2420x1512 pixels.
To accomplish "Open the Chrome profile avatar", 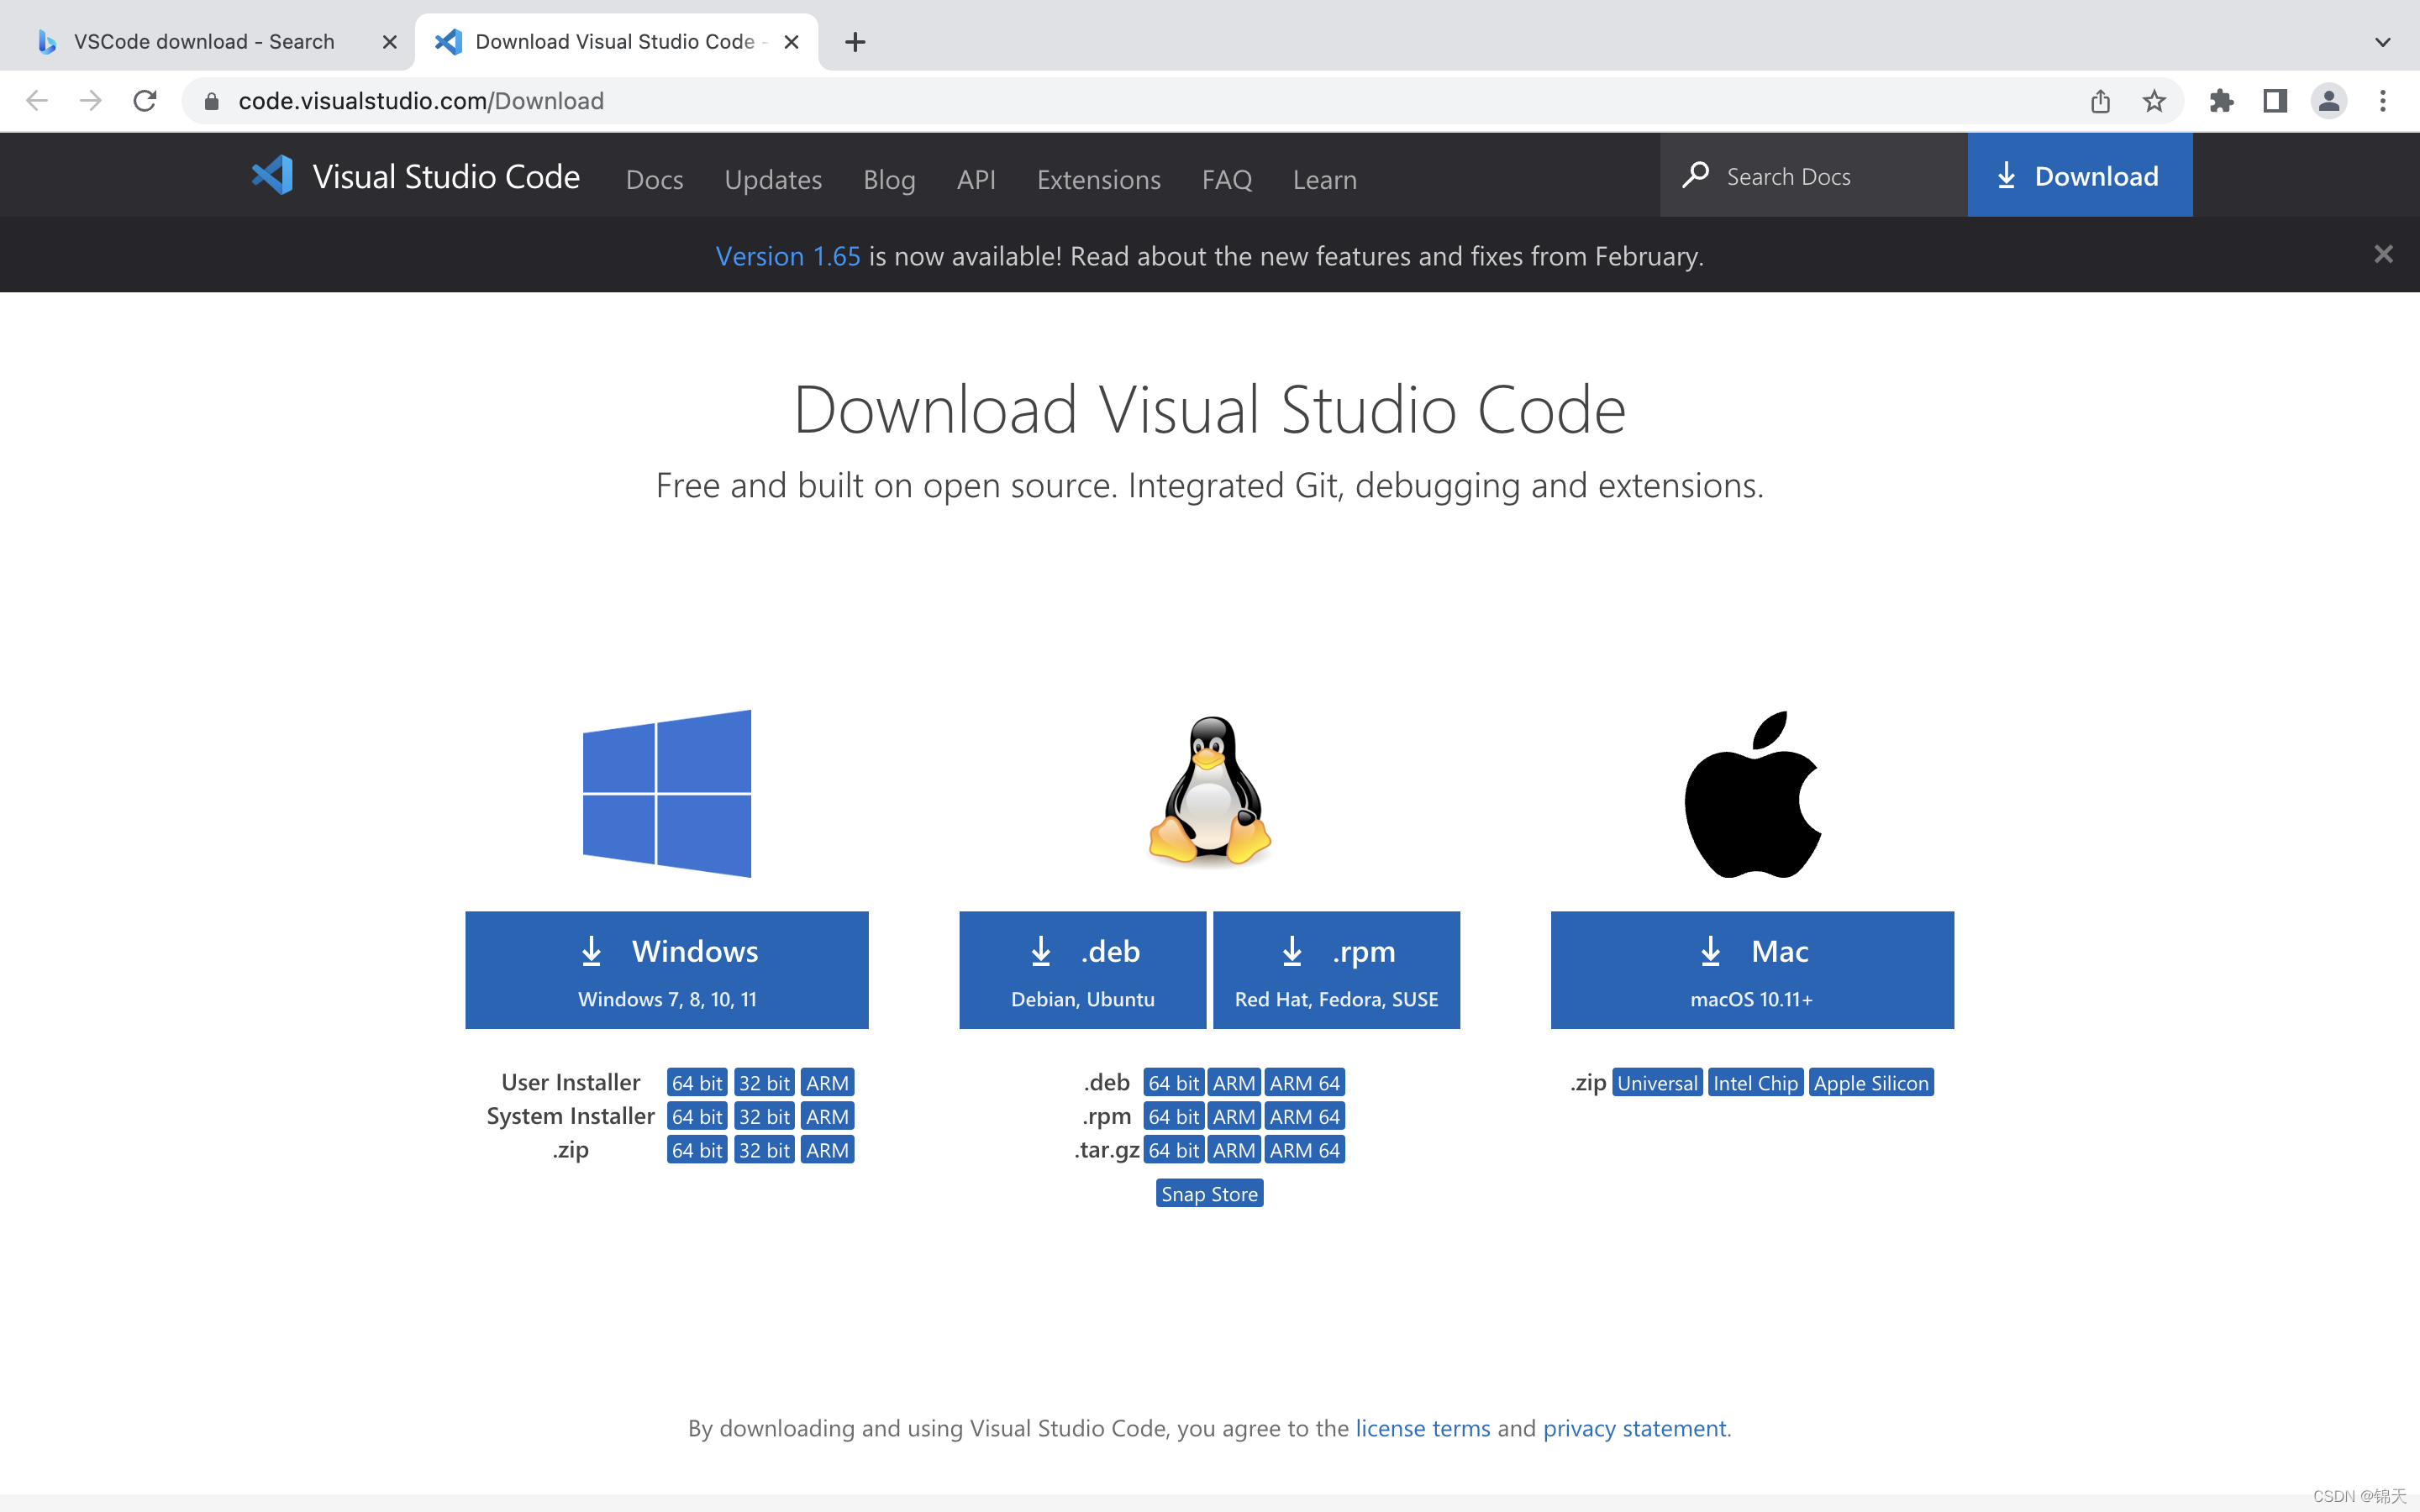I will pyautogui.click(x=2328, y=101).
